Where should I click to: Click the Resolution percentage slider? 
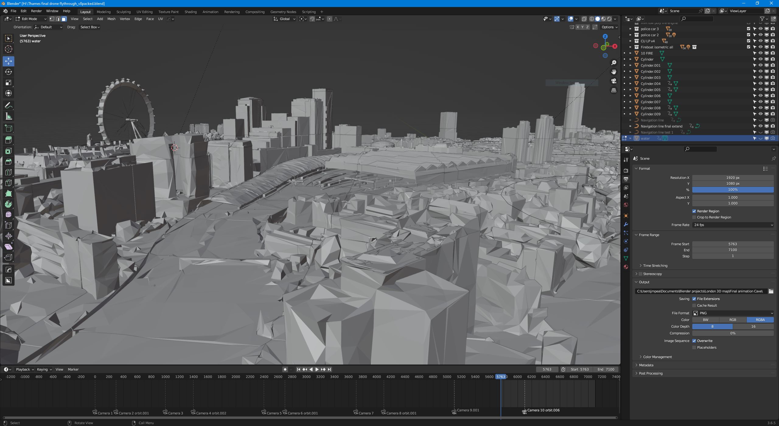733,190
